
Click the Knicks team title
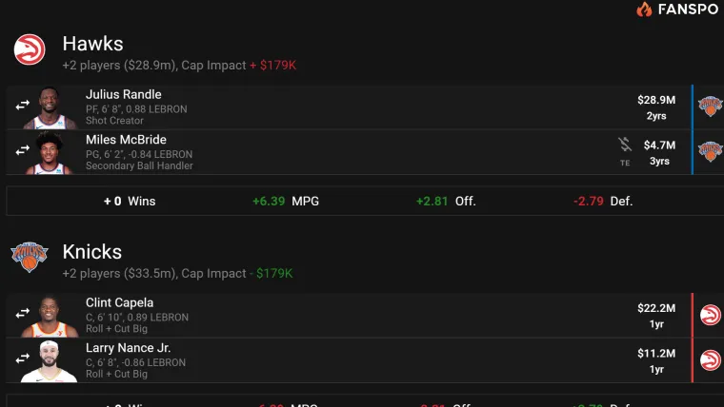pos(92,252)
